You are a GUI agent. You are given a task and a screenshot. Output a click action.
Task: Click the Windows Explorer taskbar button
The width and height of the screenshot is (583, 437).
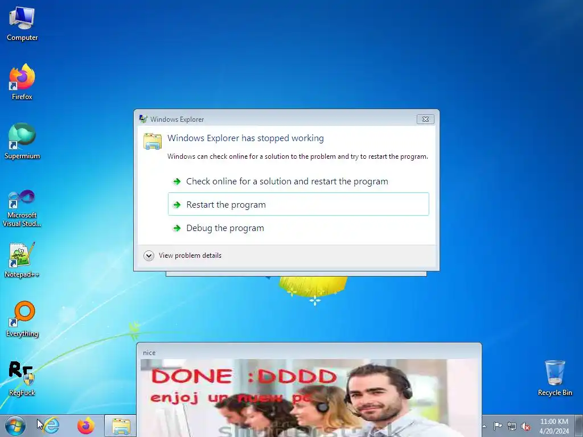click(121, 426)
